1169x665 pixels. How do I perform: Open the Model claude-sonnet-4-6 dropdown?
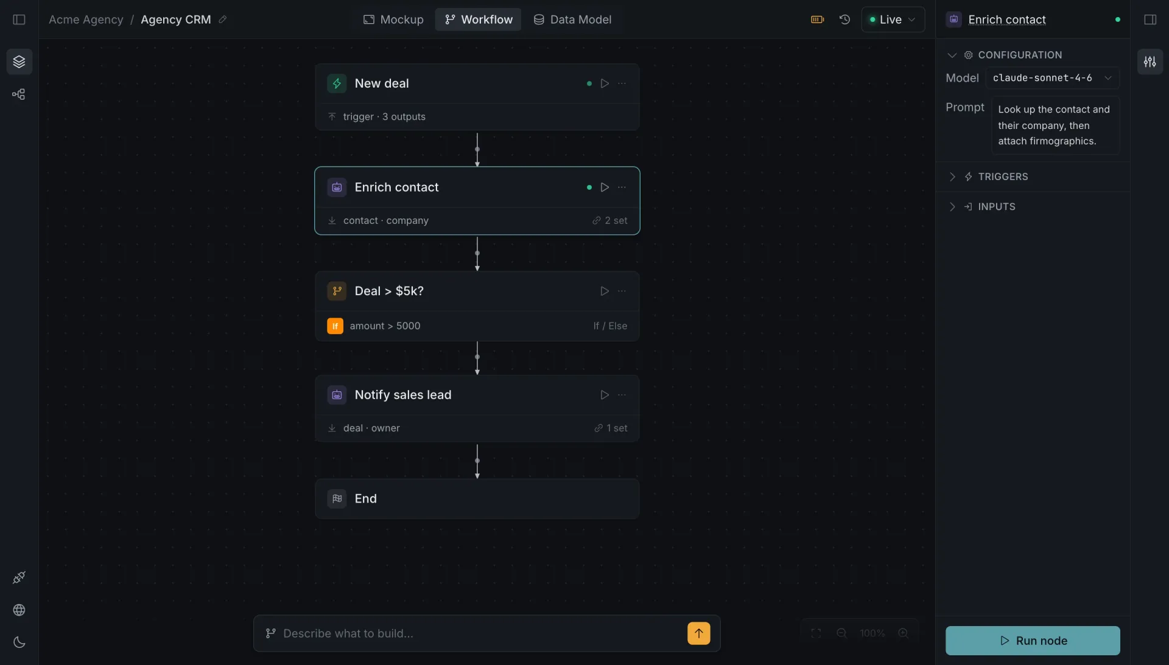[1052, 78]
